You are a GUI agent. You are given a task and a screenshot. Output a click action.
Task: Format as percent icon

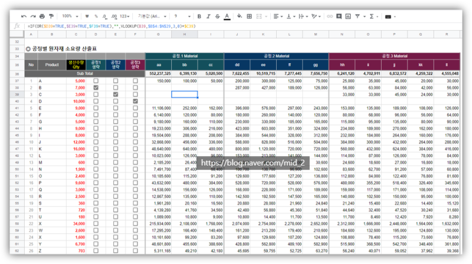tap(96, 16)
